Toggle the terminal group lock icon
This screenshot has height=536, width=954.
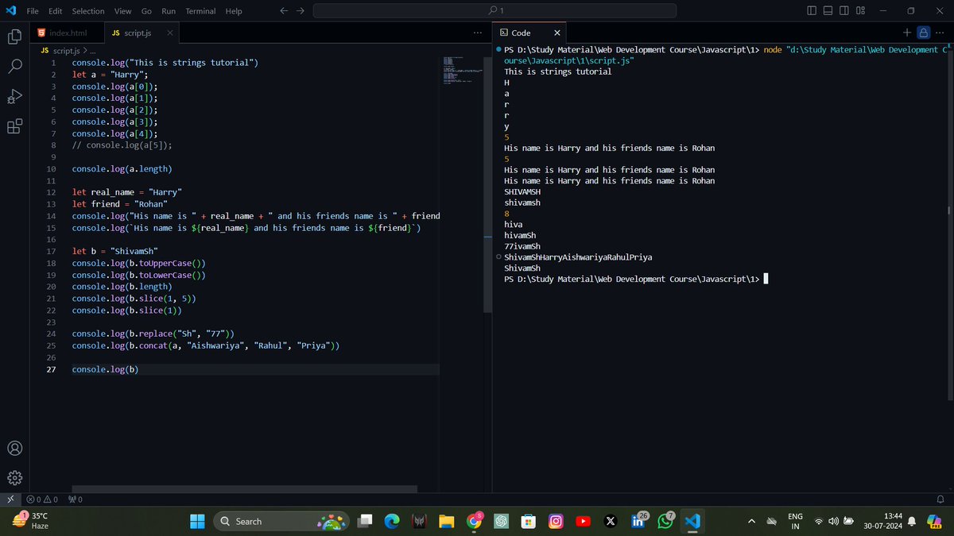click(x=924, y=33)
